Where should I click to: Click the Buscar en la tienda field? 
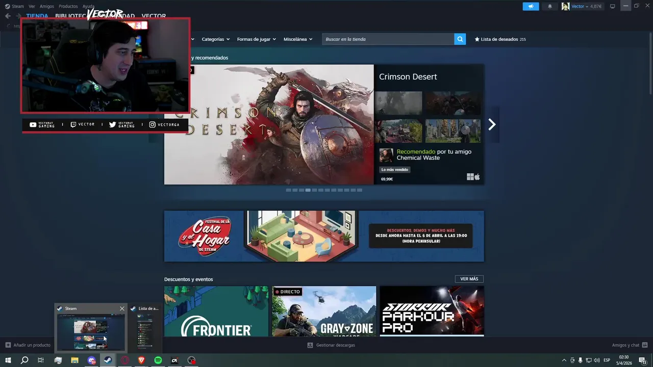tap(388, 39)
